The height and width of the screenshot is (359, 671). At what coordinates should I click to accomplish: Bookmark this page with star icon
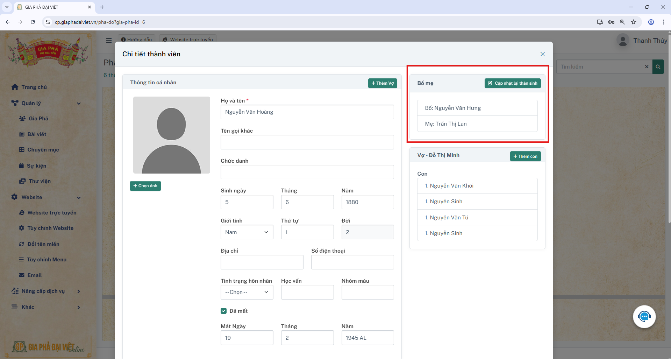(x=634, y=22)
